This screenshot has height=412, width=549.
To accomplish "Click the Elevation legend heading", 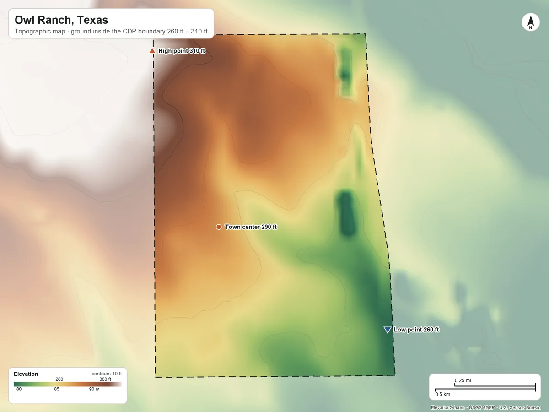I will point(26,374).
